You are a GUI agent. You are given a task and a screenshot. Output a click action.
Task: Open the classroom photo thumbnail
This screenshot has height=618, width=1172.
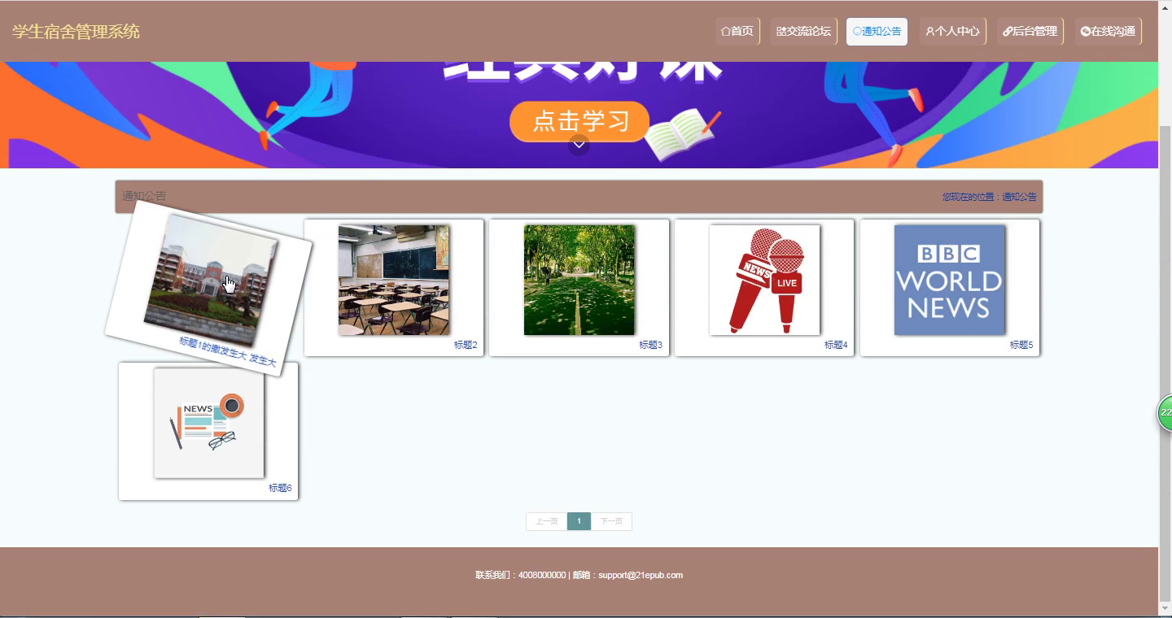[394, 280]
